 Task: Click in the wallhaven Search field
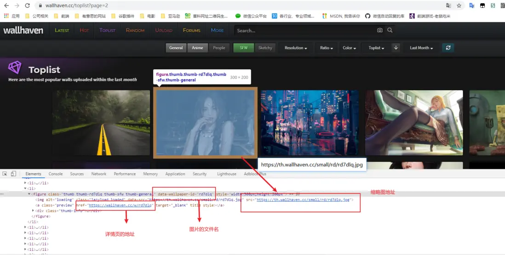[304, 30]
